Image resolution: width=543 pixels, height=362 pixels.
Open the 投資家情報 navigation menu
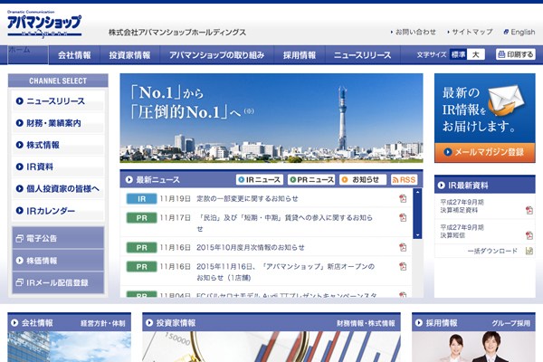coord(129,55)
